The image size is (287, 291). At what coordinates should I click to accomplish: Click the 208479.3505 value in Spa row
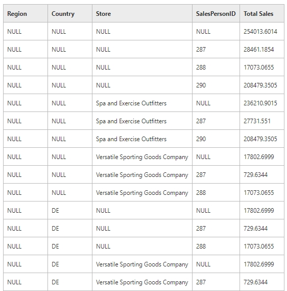click(x=260, y=139)
